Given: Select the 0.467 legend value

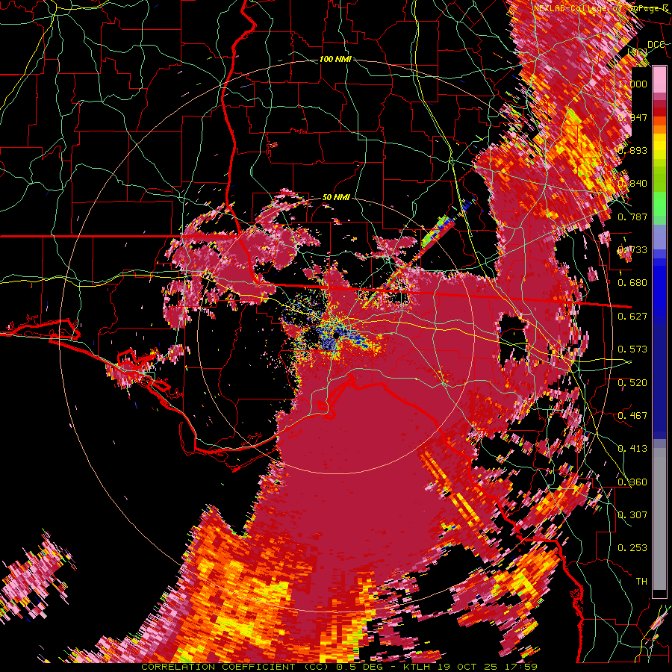Looking at the screenshot, I should point(632,416).
